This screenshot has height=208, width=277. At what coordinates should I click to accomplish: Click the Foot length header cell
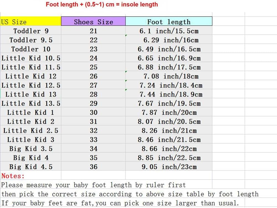click(169, 22)
